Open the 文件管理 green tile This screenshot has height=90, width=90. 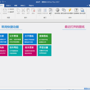[15, 39]
